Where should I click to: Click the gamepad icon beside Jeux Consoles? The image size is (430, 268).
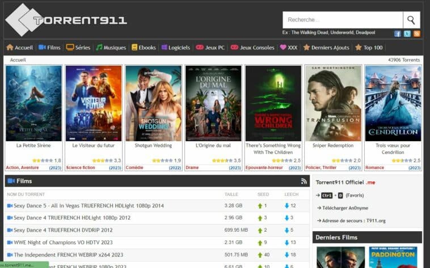point(234,47)
